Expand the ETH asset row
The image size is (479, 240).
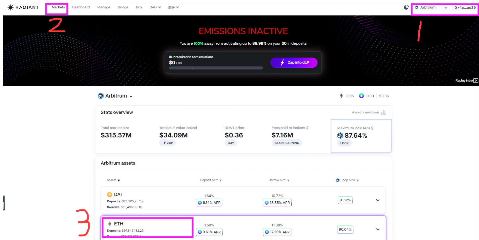pos(378,229)
